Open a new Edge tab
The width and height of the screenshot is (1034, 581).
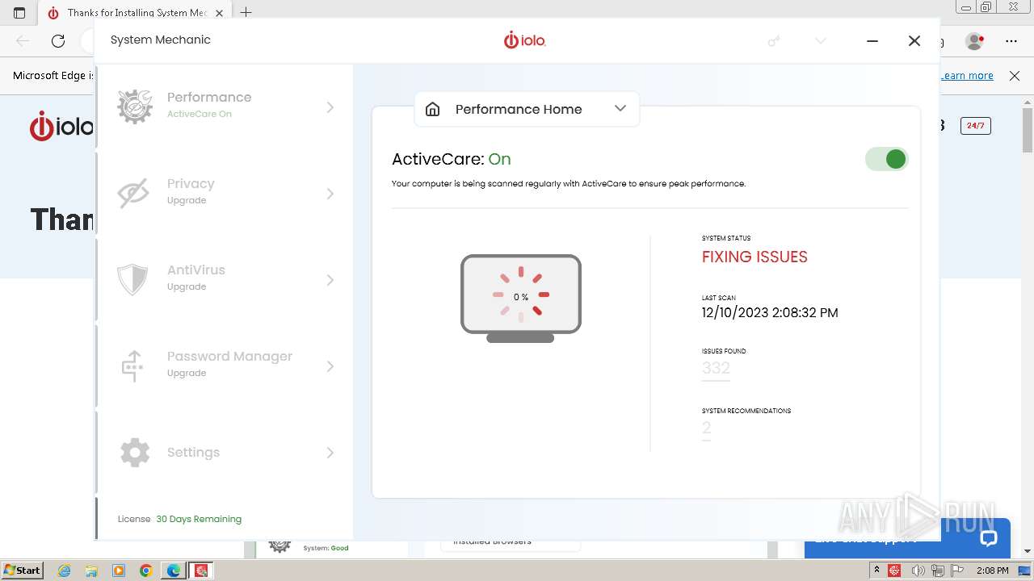(246, 12)
